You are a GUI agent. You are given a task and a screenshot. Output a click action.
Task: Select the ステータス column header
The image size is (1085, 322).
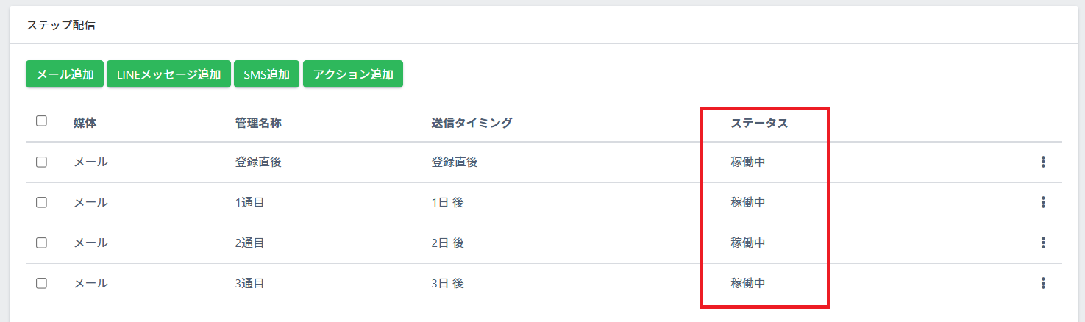coord(759,123)
